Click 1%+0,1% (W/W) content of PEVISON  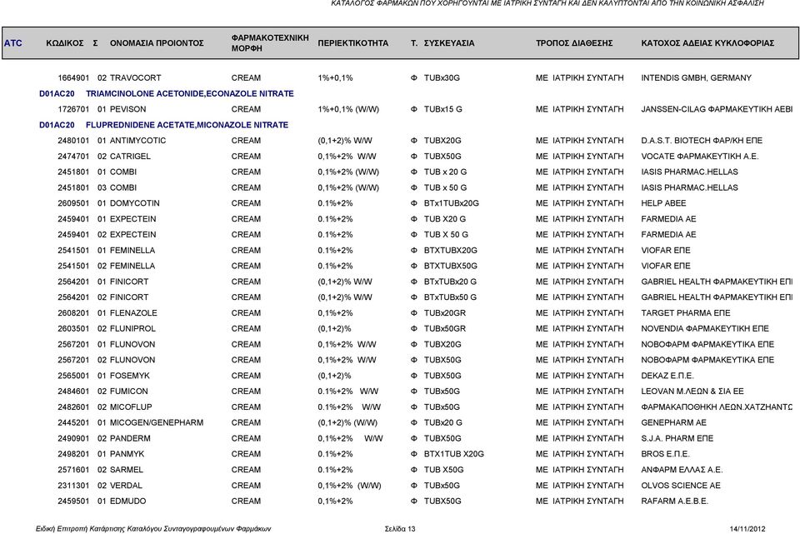(x=348, y=109)
